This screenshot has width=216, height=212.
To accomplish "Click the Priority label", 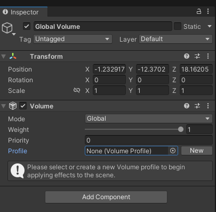I will [x=19, y=140].
